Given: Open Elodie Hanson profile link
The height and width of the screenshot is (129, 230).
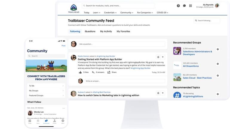Looking at the screenshot, I should tap(83, 56).
